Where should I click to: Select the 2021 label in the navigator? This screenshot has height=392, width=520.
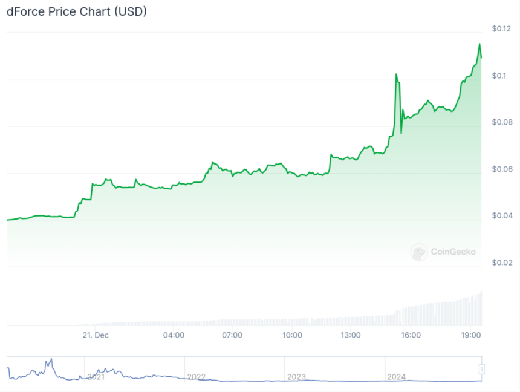[x=97, y=376]
